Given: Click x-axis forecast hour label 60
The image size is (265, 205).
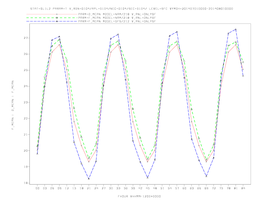Looking at the screenshot, I should 184,188.
